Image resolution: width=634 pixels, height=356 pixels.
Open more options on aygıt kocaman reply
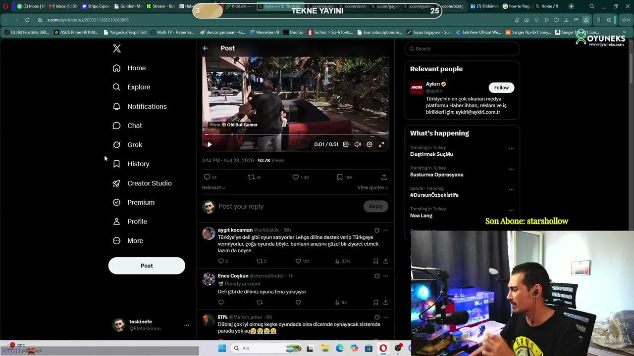[386, 230]
